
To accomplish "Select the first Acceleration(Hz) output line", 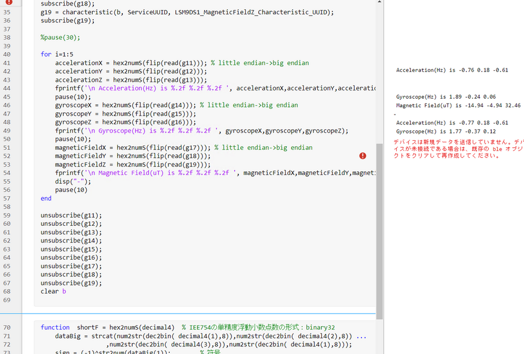I will click(x=452, y=70).
